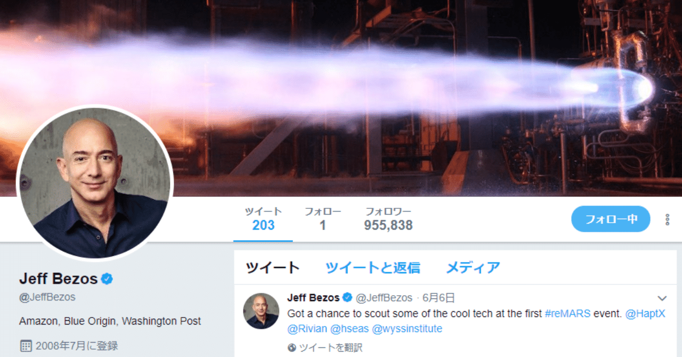
Task: Click the ツイートを翻訳 translate link
Action: pos(330,347)
